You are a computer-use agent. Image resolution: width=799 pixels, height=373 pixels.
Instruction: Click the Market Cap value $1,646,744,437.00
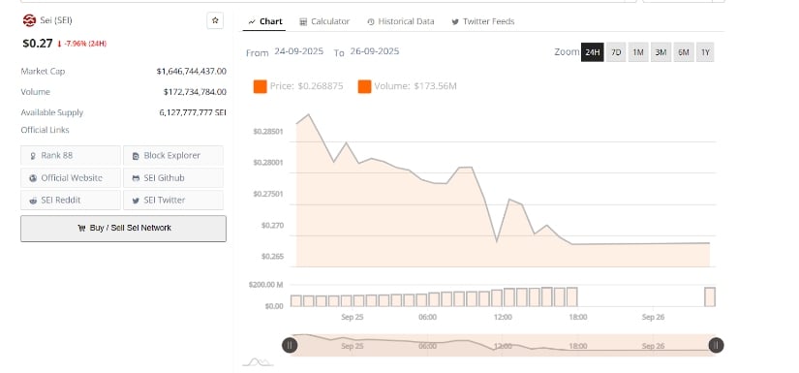point(192,72)
